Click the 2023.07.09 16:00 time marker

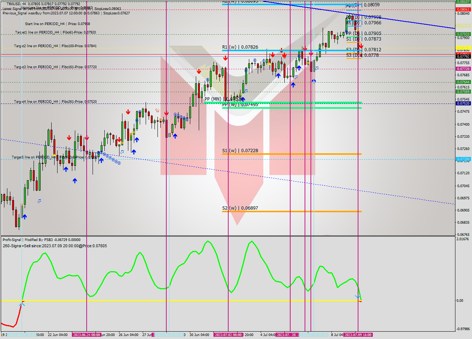[x=358, y=335]
